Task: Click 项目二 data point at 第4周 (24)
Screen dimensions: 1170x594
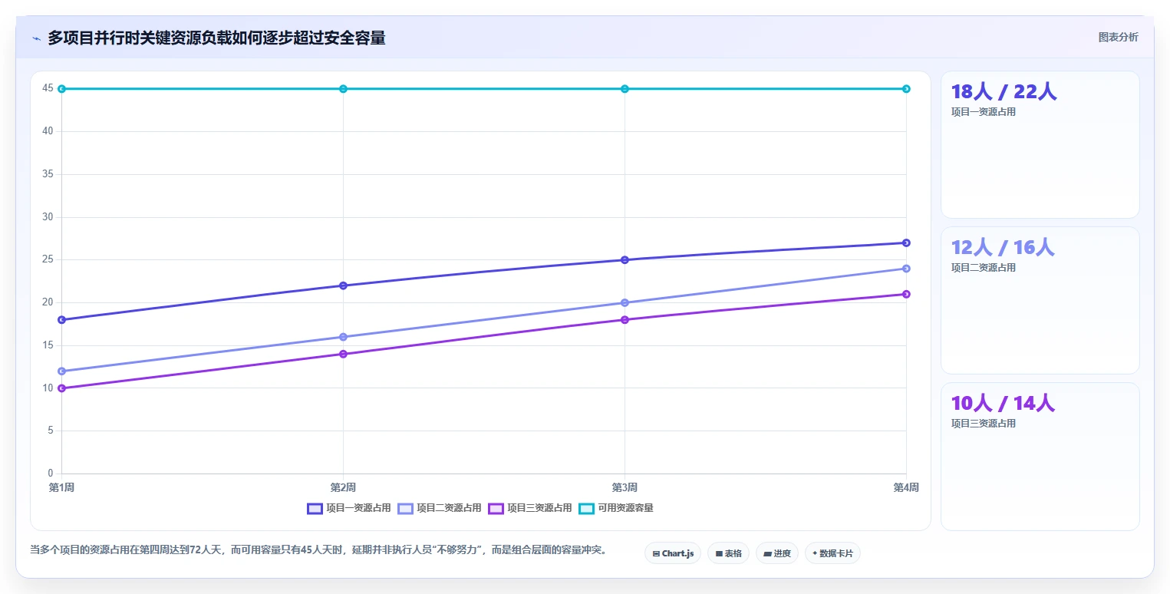Action: coord(906,269)
